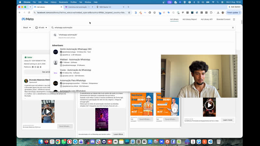Open Spotlight search in menu bar
Screen dimensions: 260x146
pos(218,2)
